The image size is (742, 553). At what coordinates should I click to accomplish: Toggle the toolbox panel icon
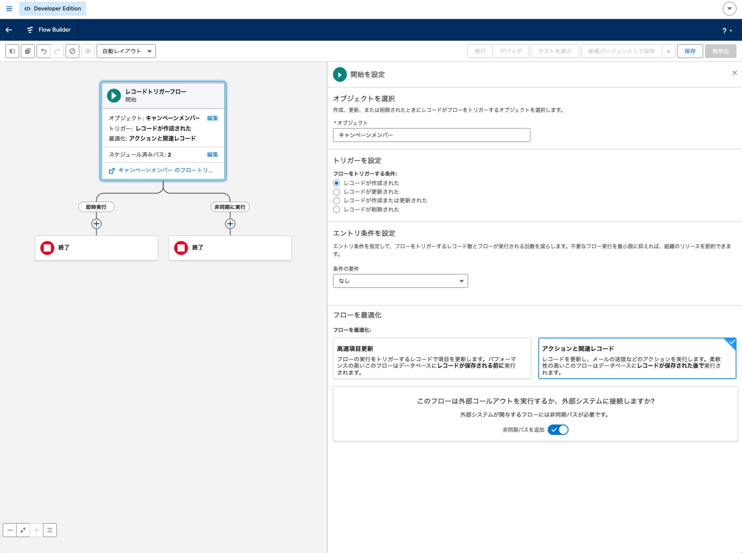click(x=12, y=51)
